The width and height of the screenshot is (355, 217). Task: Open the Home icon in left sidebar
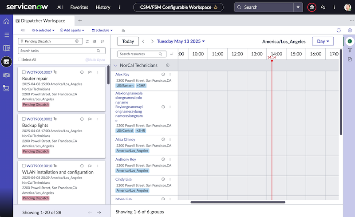[x=6, y=21]
